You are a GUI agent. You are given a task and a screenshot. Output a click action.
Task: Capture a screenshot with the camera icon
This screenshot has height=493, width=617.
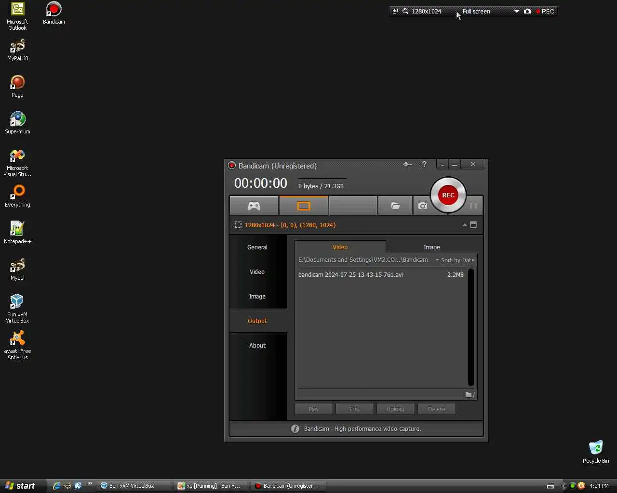coord(423,206)
